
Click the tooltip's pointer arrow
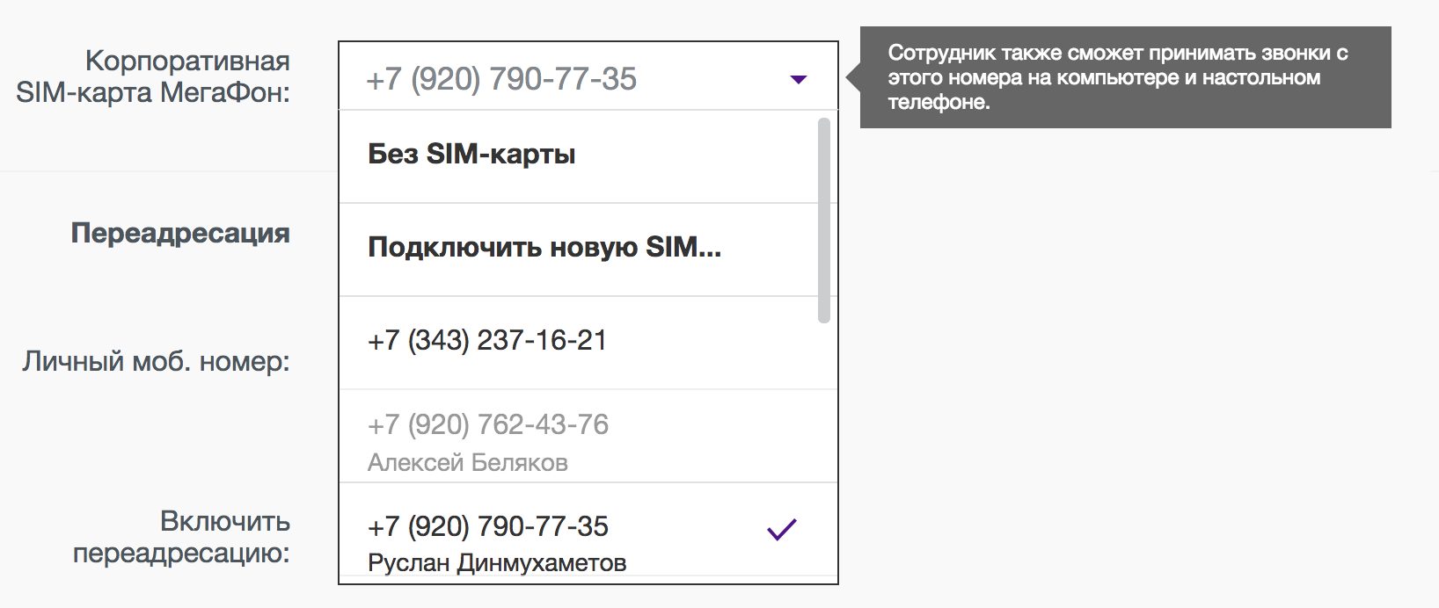point(853,77)
